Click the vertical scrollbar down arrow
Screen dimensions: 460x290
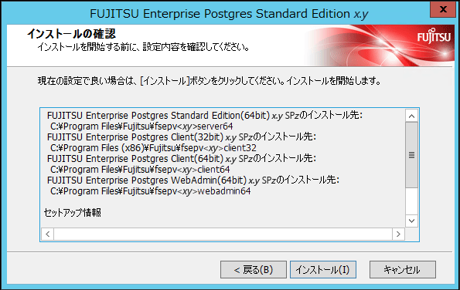pyautogui.click(x=411, y=221)
